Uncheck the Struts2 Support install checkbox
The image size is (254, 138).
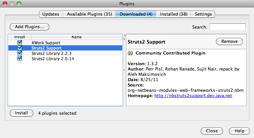click(x=20, y=48)
